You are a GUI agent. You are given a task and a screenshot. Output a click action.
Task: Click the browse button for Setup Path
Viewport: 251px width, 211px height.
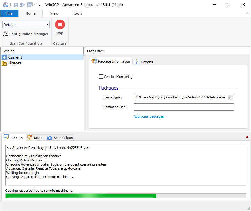click(x=230, y=98)
